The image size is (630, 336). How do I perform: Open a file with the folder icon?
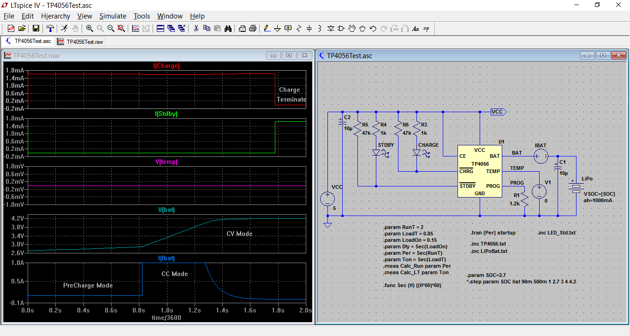coord(21,29)
